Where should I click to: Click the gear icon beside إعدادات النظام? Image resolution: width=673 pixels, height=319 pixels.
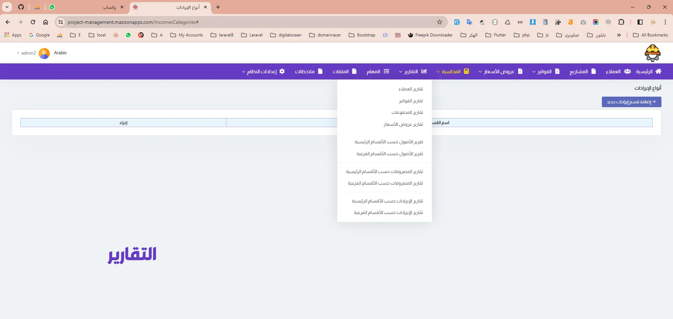(x=282, y=71)
